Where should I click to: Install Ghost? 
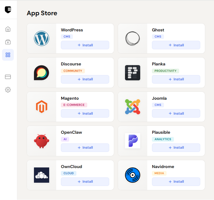pos(176,45)
